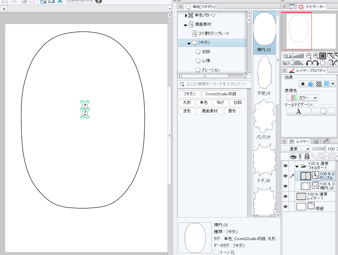338x255 pixels.
Task: Click the zoom out magnifier in Navigator
Action: 309,56
